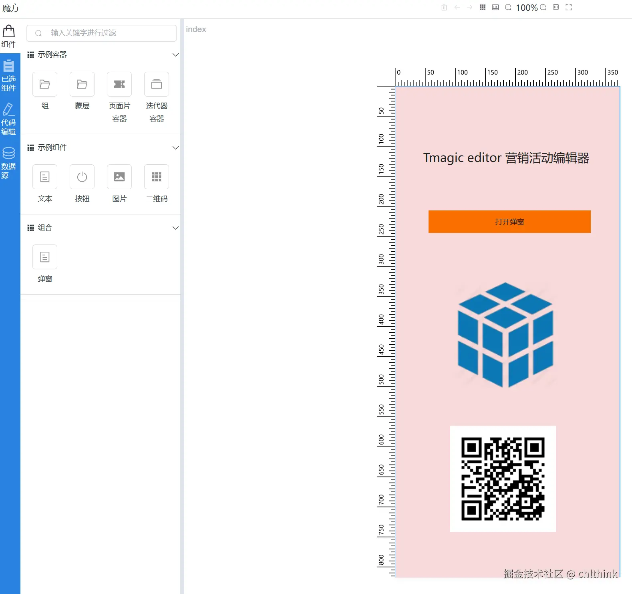Click the index page label
This screenshot has height=594, width=632.
pos(196,29)
